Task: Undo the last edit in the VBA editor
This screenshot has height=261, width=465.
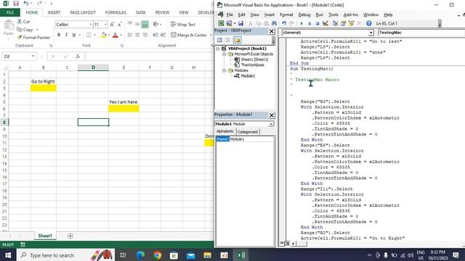Action: point(284,23)
